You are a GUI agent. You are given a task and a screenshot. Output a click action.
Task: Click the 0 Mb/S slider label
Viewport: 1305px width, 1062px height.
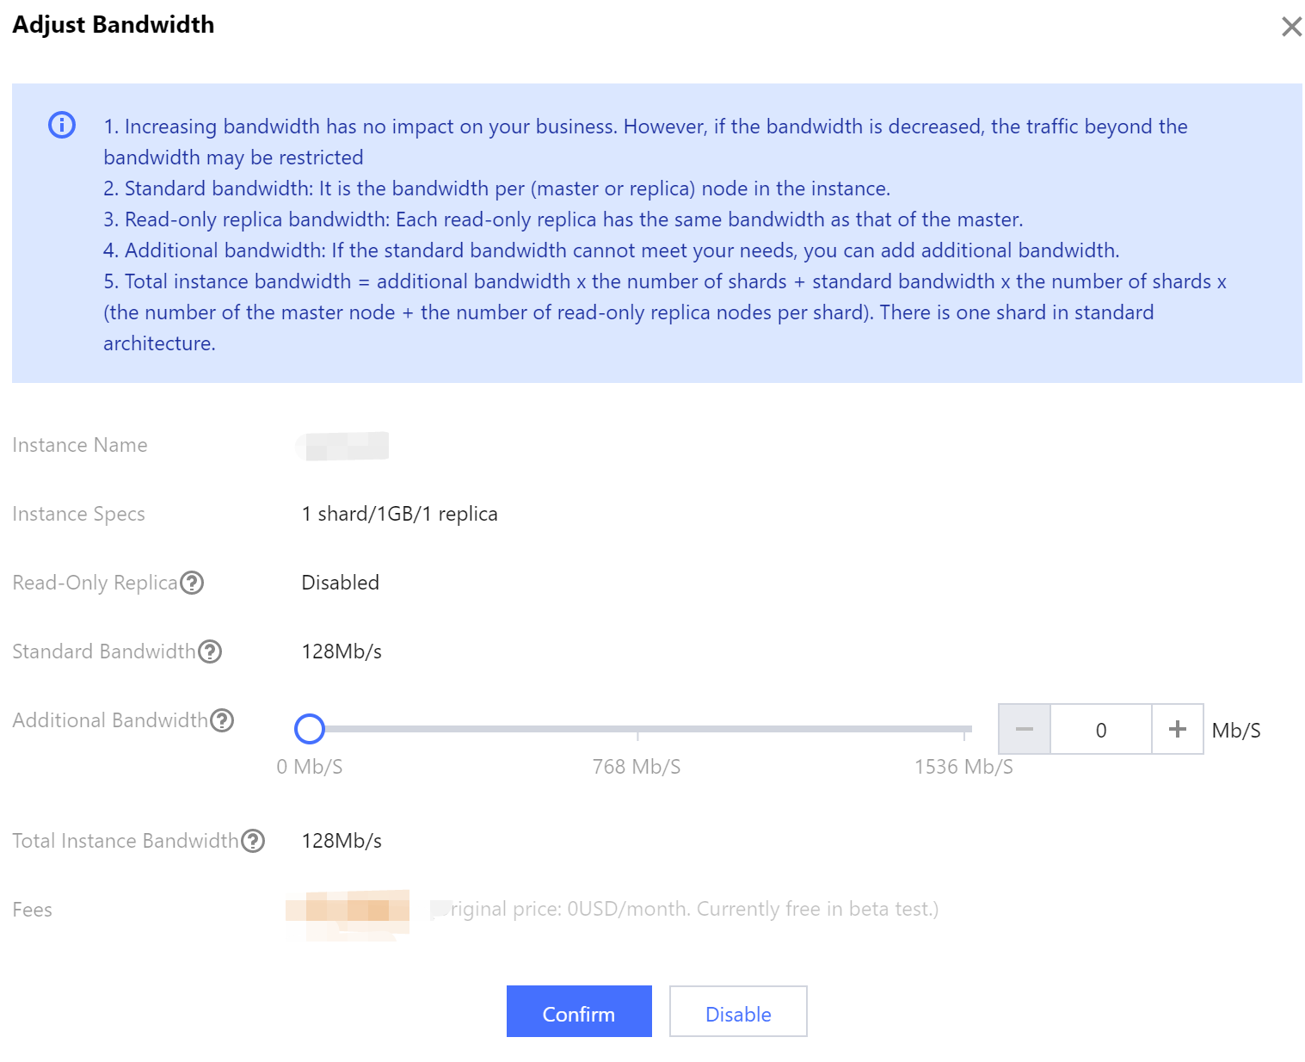pyautogui.click(x=310, y=767)
